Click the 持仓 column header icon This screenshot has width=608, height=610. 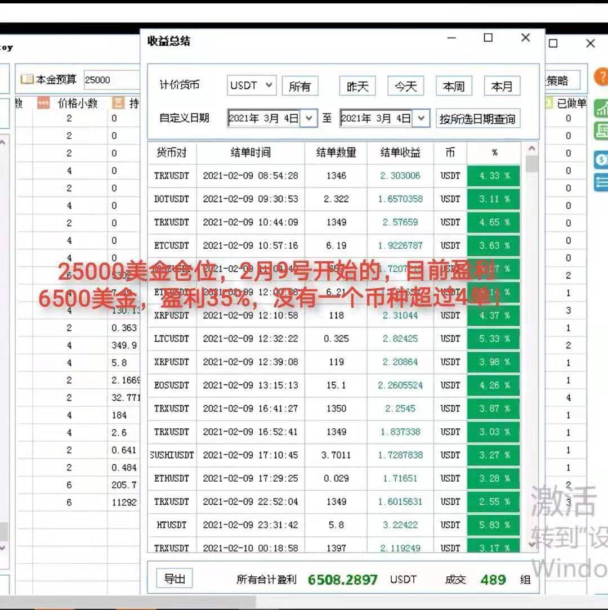[x=119, y=103]
